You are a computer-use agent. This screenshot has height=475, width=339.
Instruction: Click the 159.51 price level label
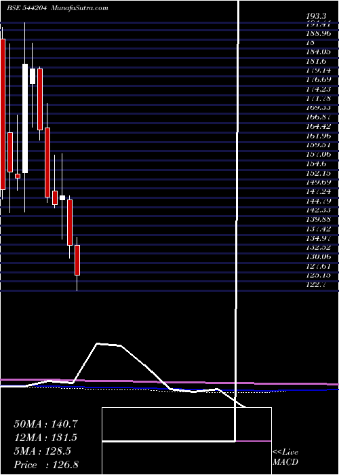pos(319,145)
